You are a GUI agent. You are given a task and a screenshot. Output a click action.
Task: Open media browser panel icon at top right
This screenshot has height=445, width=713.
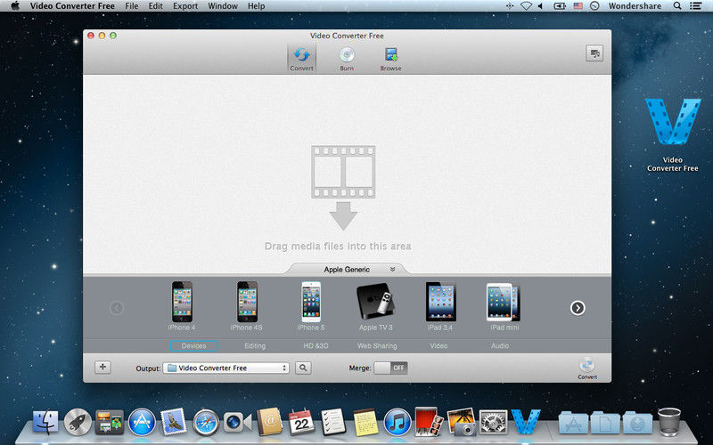(x=594, y=53)
